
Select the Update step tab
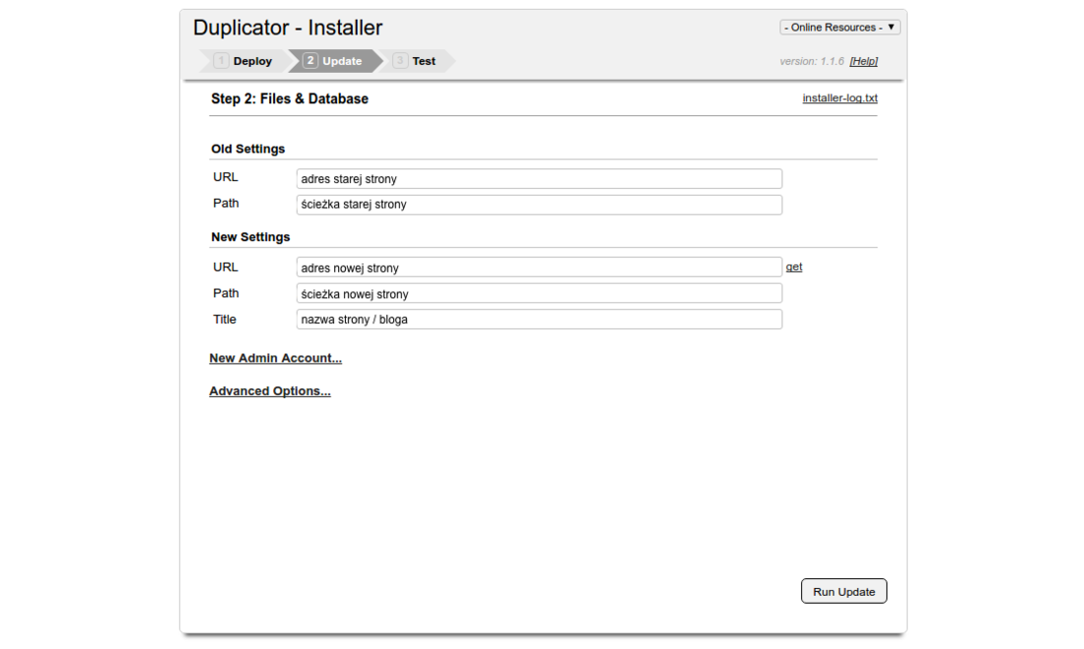334,61
